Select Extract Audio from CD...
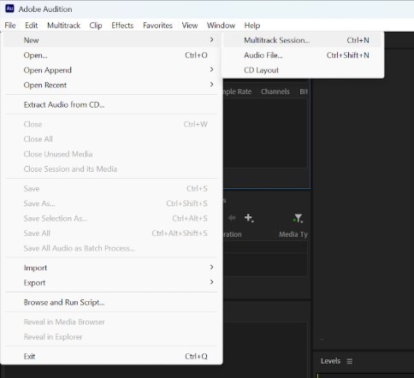Screen dimensions: 414x378 coord(111,104)
